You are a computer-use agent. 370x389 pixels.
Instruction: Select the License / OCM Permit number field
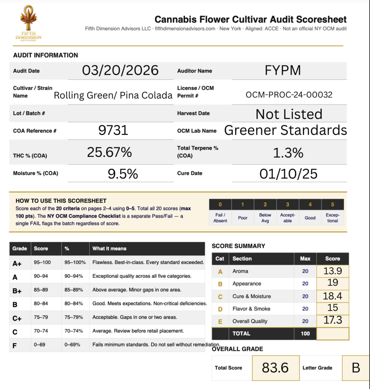pos(289,95)
